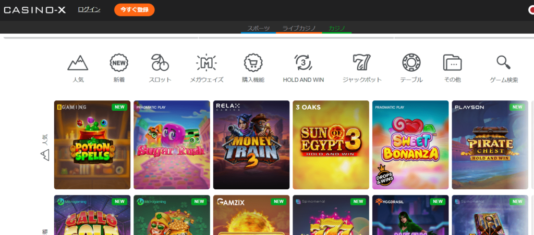Viewport: 534px width, 235px height.
Task: Open the その他 folder icon
Action: [x=452, y=62]
